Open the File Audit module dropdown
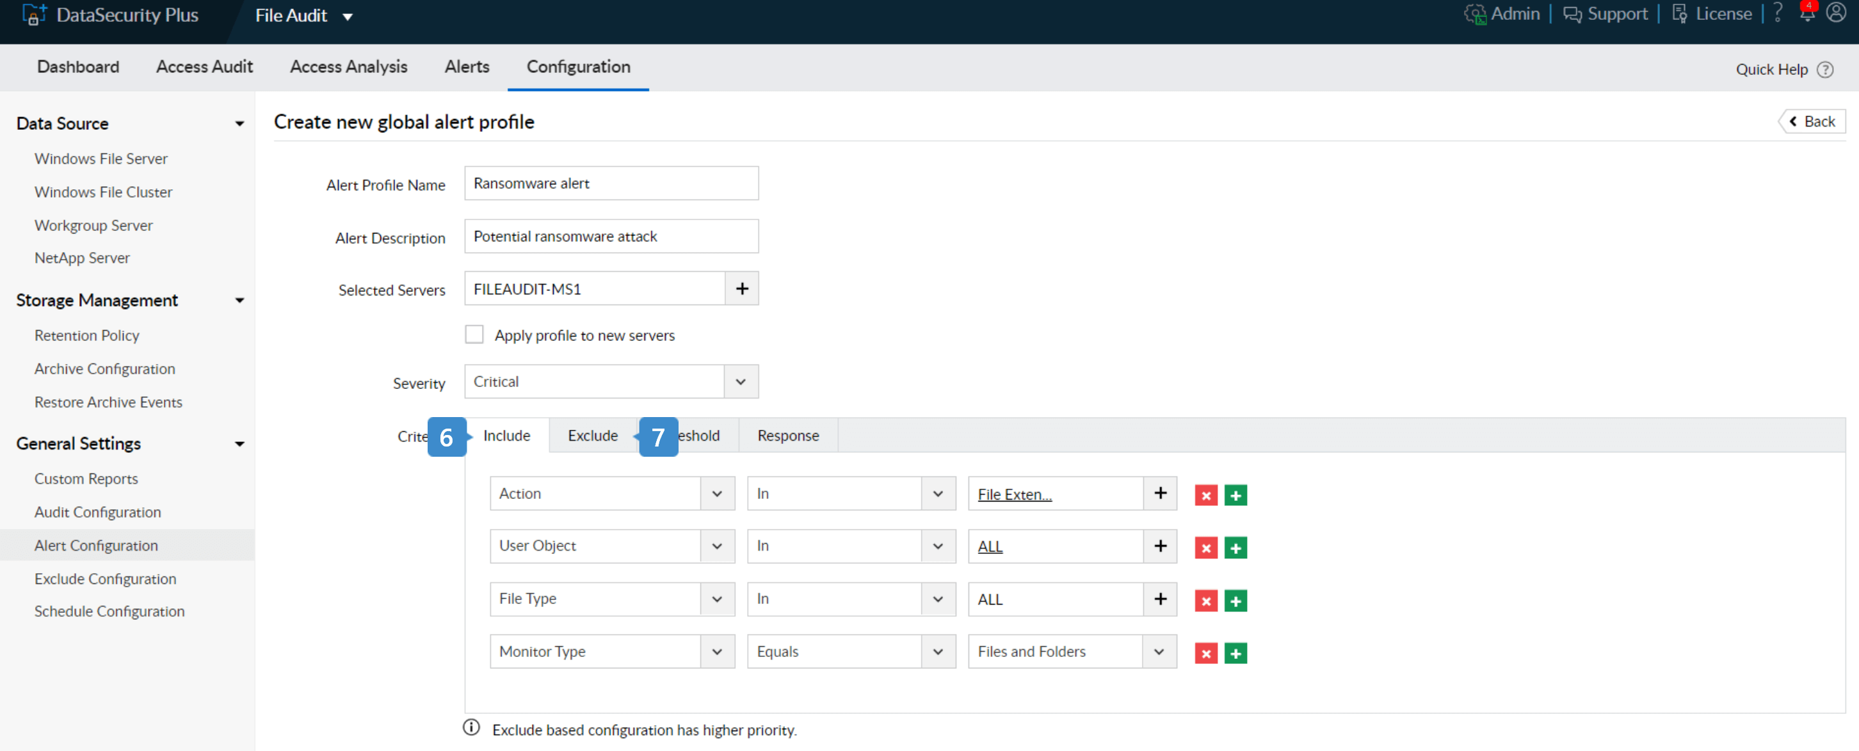Viewport: 1859px width, 751px height. pos(347,16)
